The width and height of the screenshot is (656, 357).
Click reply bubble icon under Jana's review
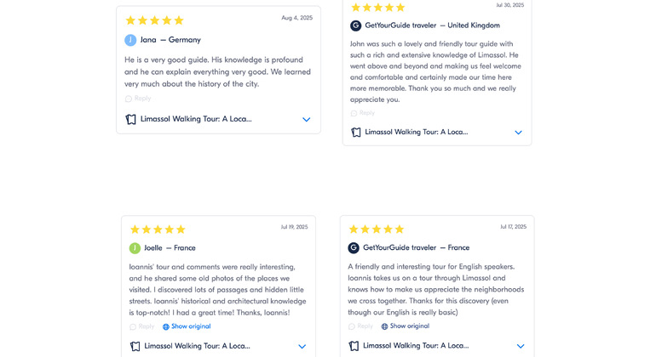[129, 99]
